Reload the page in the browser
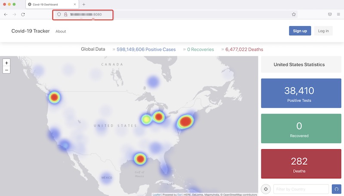The image size is (344, 196). tap(23, 14)
